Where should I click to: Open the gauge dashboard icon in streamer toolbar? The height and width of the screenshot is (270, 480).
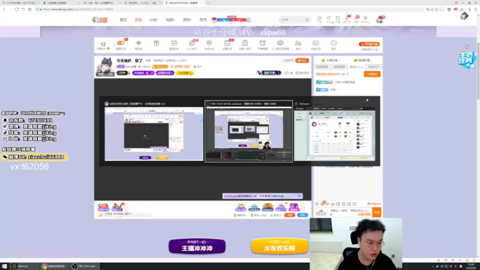point(316,43)
